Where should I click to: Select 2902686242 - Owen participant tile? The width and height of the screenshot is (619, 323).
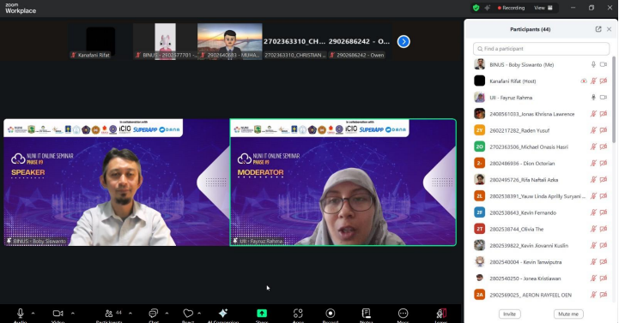pyautogui.click(x=359, y=41)
